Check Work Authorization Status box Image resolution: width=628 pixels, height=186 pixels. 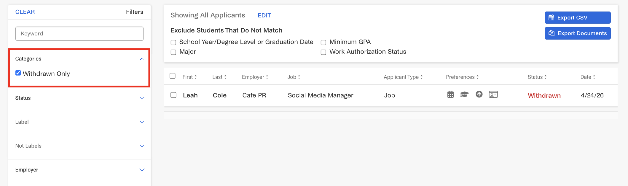coord(323,52)
